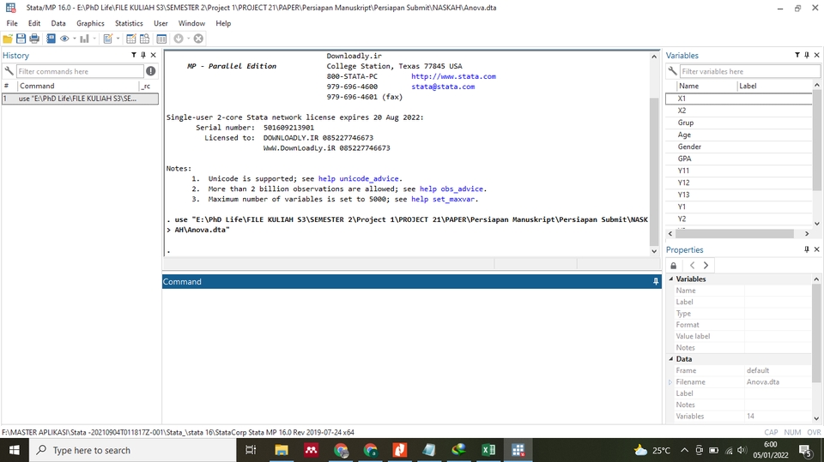Toggle the Properties panel pin icon

coord(807,249)
